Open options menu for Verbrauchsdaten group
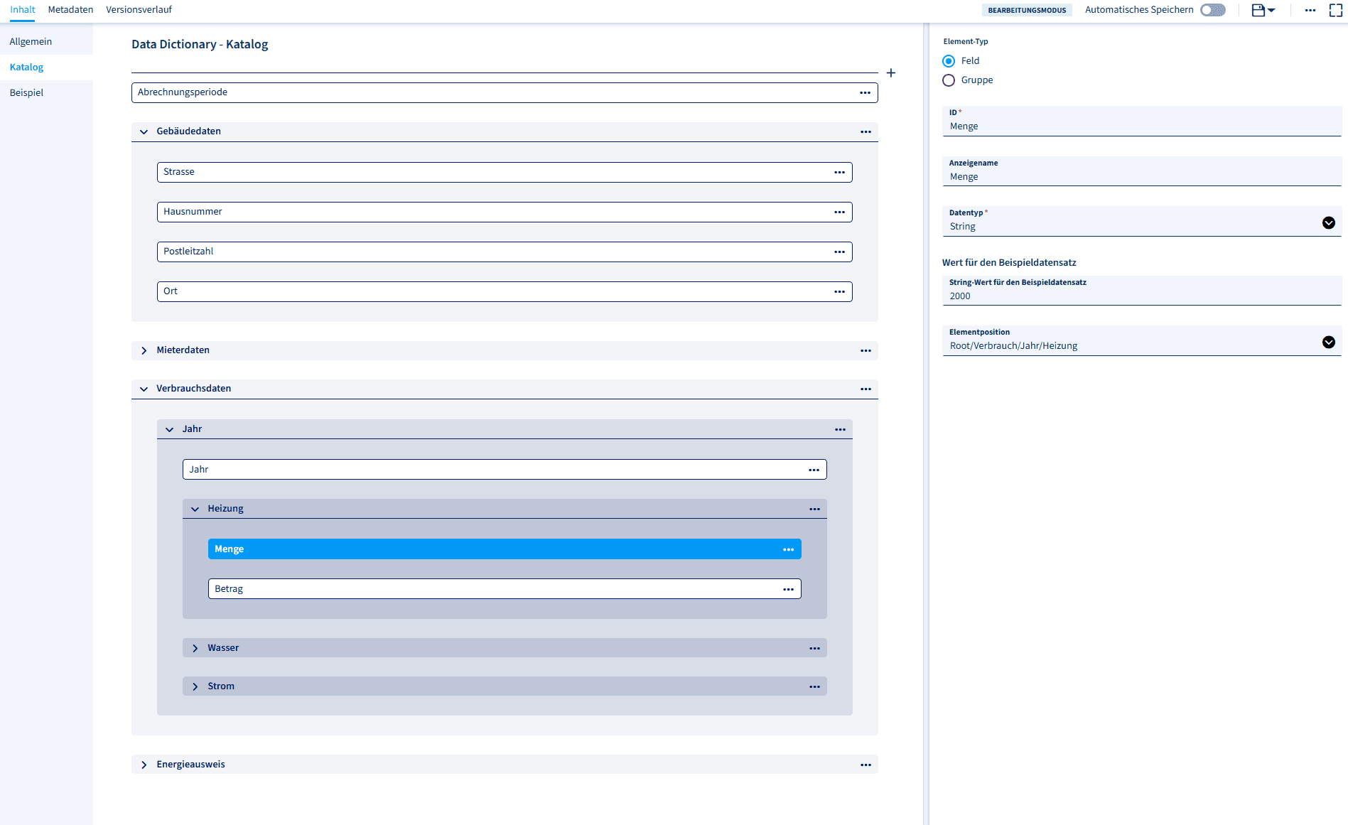Viewport: 1348px width, 825px height. (866, 389)
